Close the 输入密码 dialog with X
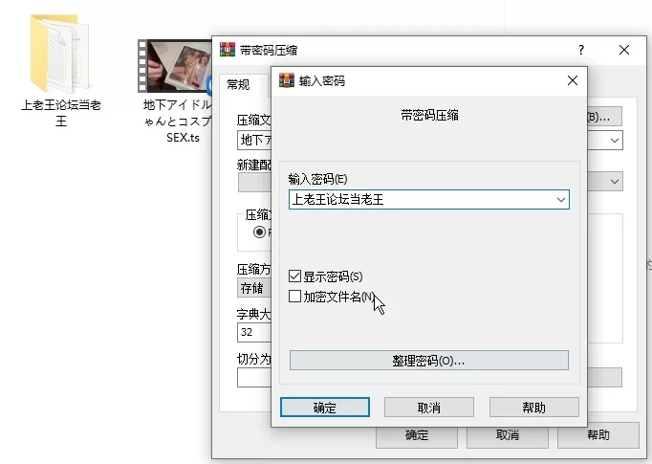The height and width of the screenshot is (464, 652). coord(572,81)
